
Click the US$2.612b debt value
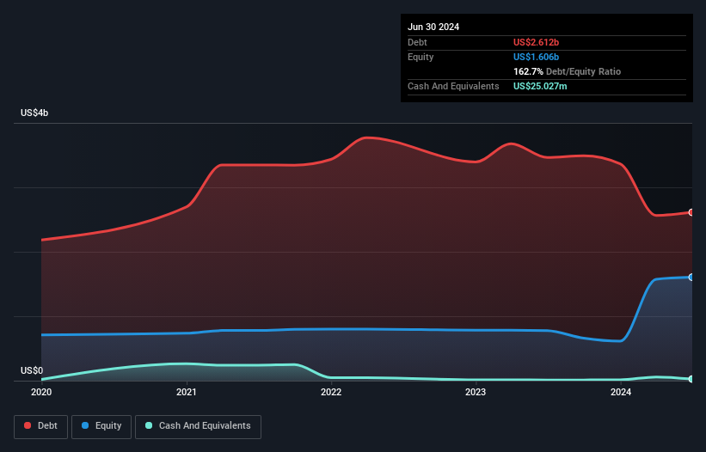[536, 42]
